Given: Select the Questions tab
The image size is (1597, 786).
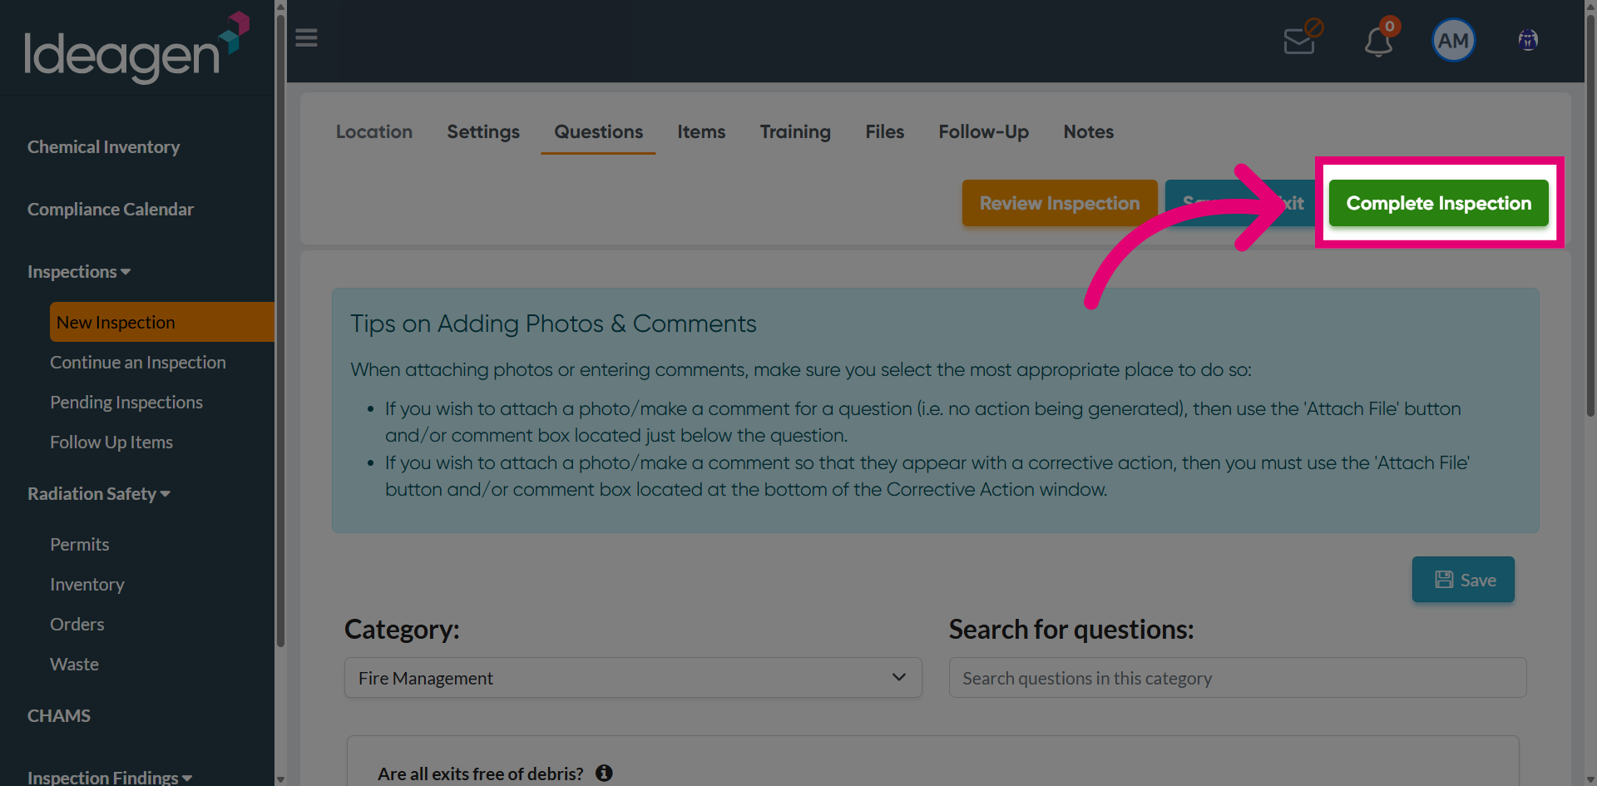Looking at the screenshot, I should 598,131.
